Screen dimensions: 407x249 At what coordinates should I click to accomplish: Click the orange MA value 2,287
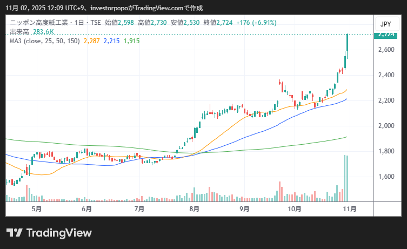pyautogui.click(x=92, y=41)
